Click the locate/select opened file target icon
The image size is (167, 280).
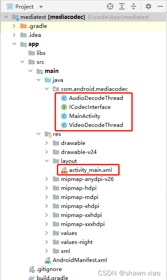110,6
